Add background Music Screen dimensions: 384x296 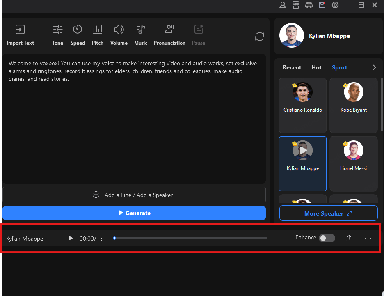tap(141, 35)
